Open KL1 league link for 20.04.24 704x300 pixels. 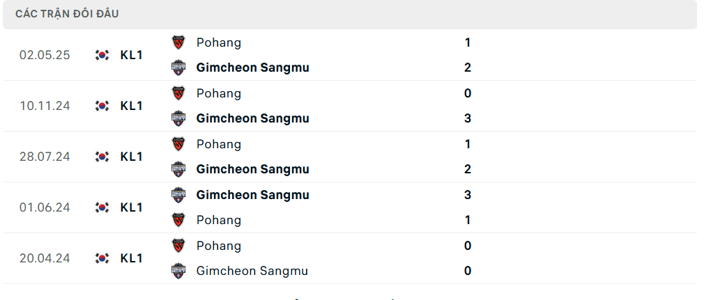pyautogui.click(x=132, y=258)
